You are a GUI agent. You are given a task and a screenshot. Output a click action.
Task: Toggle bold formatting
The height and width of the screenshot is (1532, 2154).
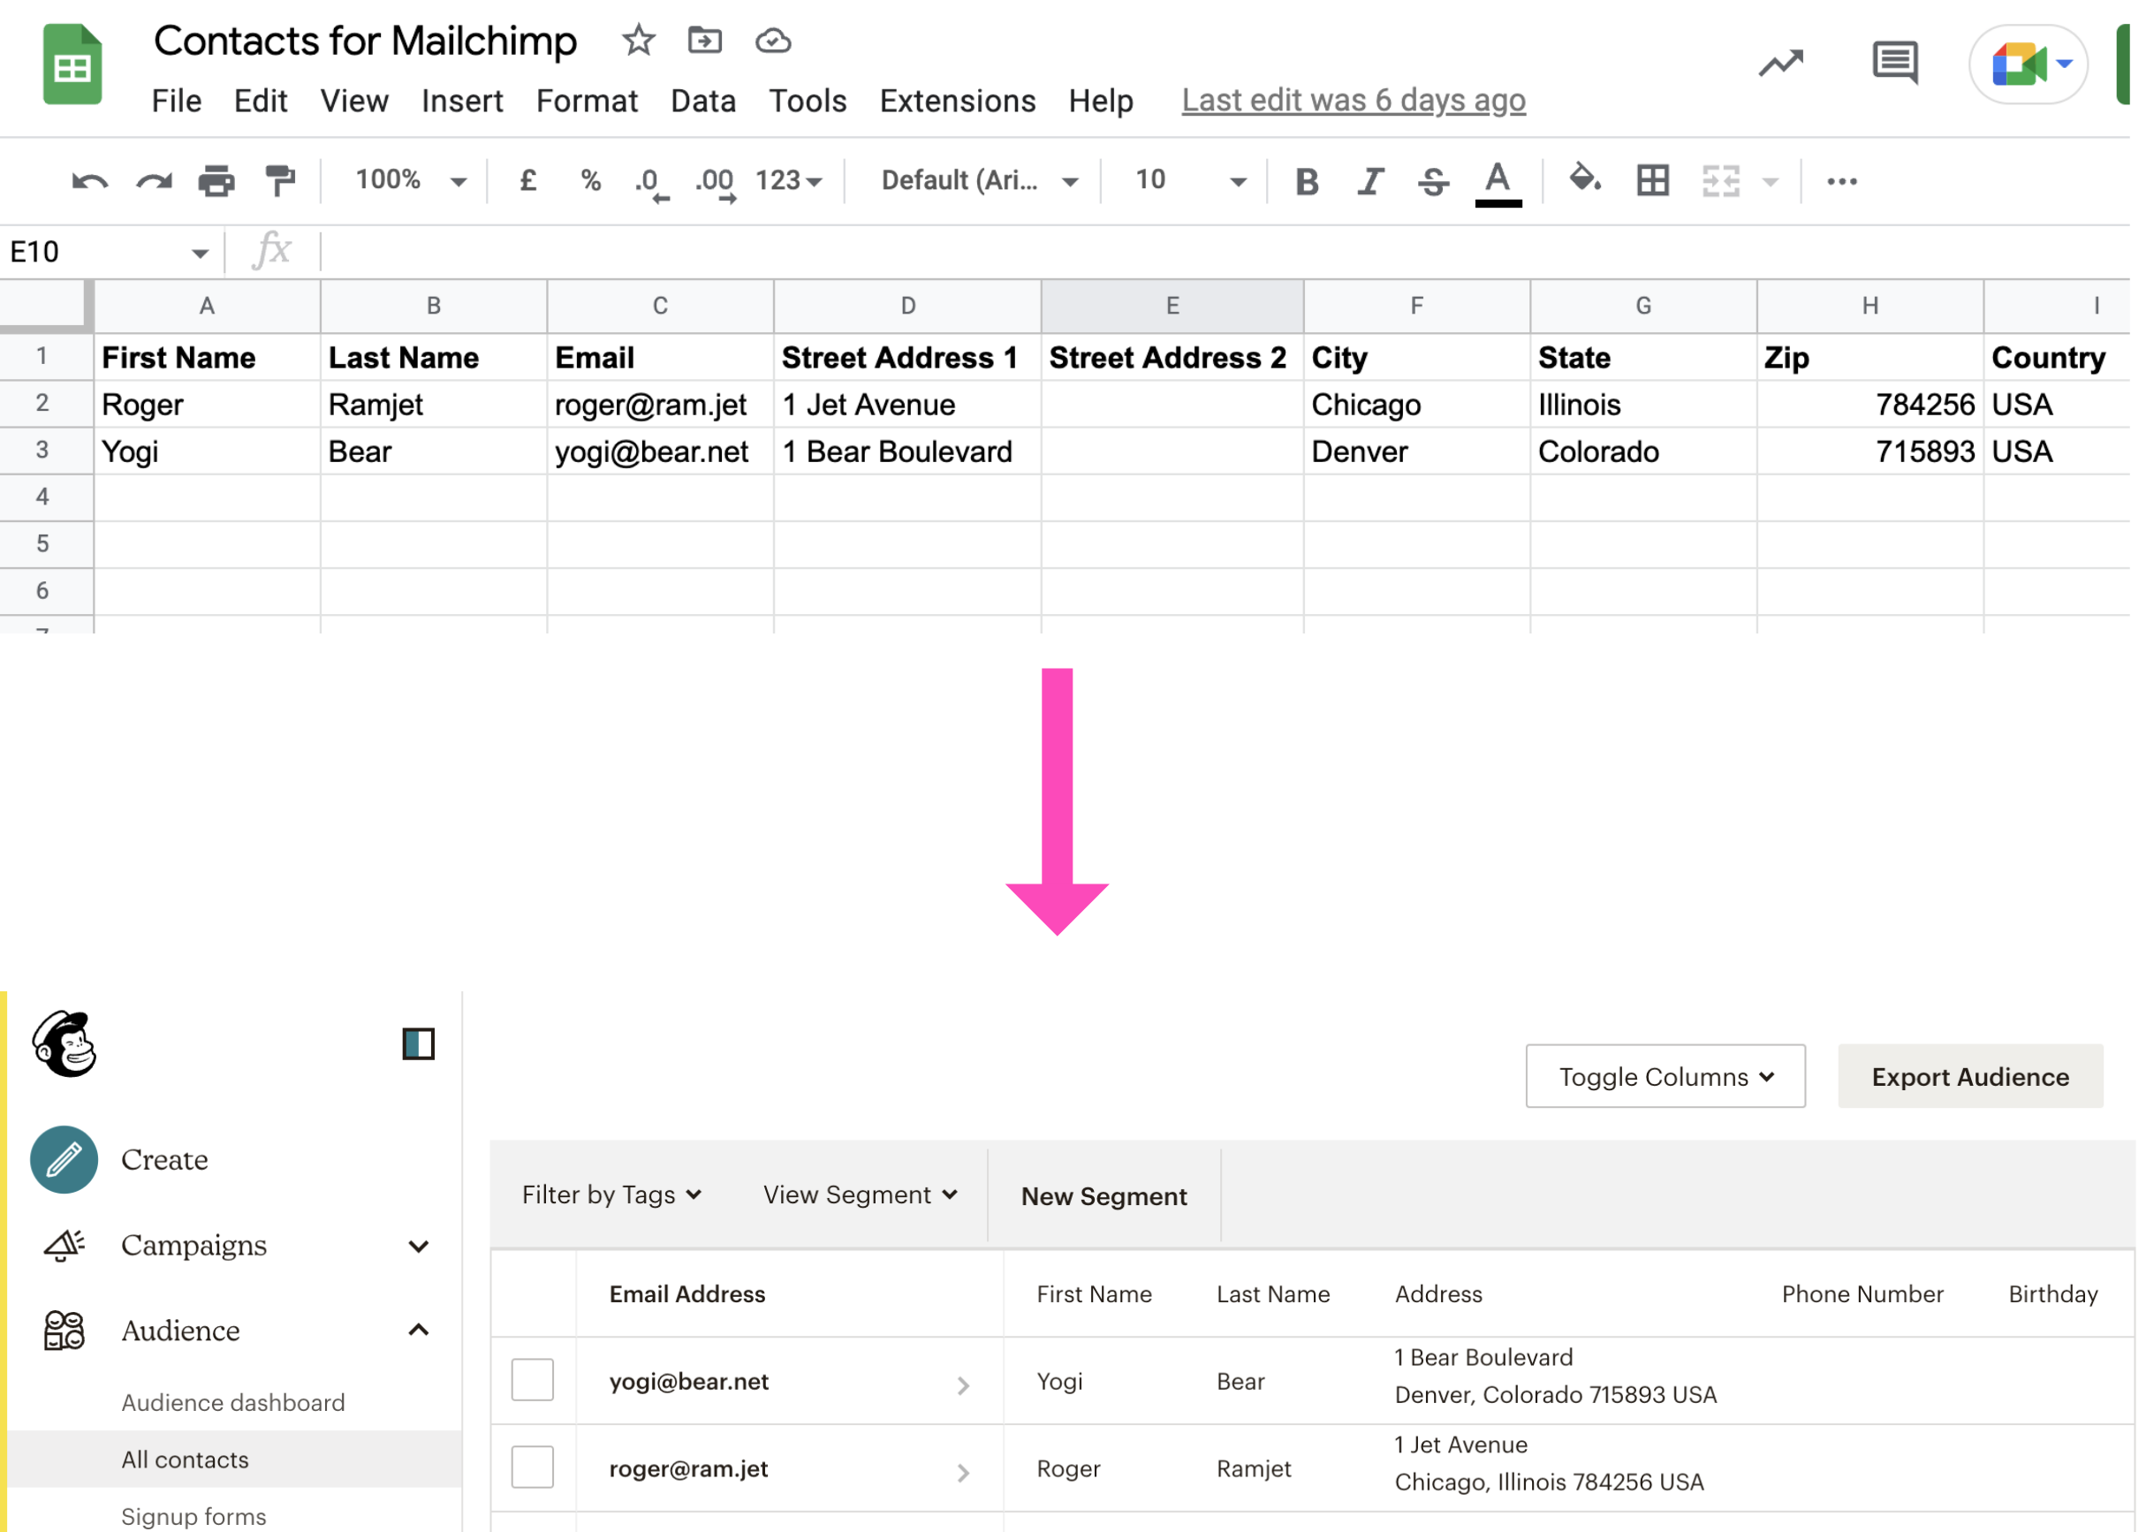(1306, 180)
